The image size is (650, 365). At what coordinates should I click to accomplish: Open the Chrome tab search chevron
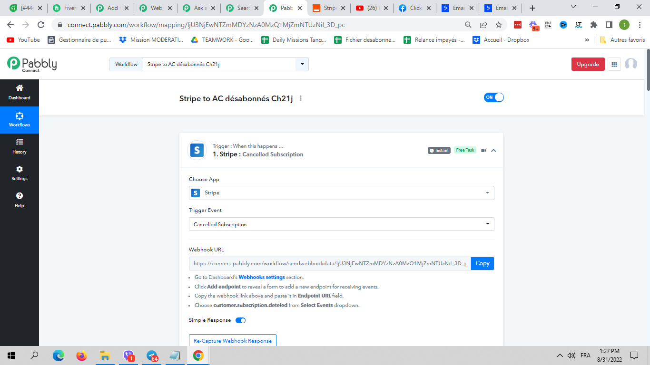click(x=573, y=8)
